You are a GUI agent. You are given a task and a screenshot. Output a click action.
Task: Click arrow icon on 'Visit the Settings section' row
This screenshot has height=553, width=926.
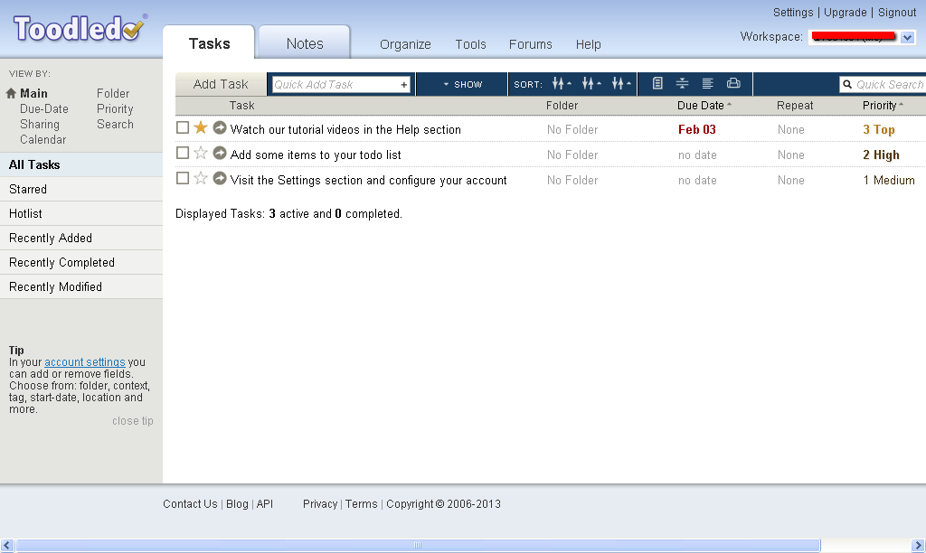coord(220,178)
